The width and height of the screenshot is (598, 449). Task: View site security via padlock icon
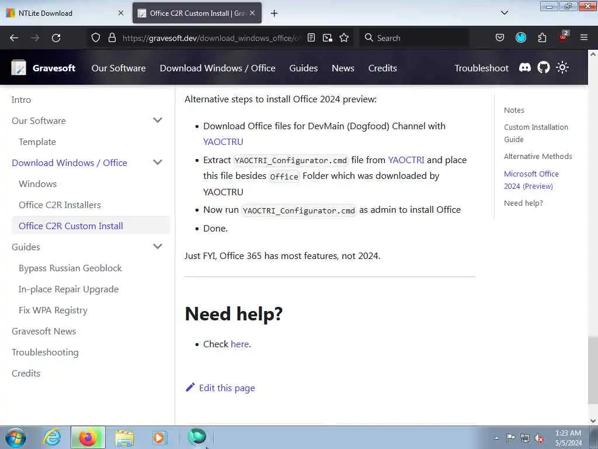pos(112,37)
